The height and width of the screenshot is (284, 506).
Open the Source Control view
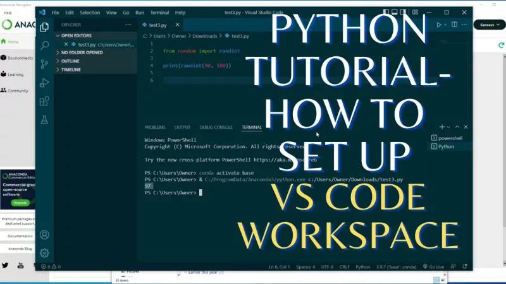coord(44,64)
